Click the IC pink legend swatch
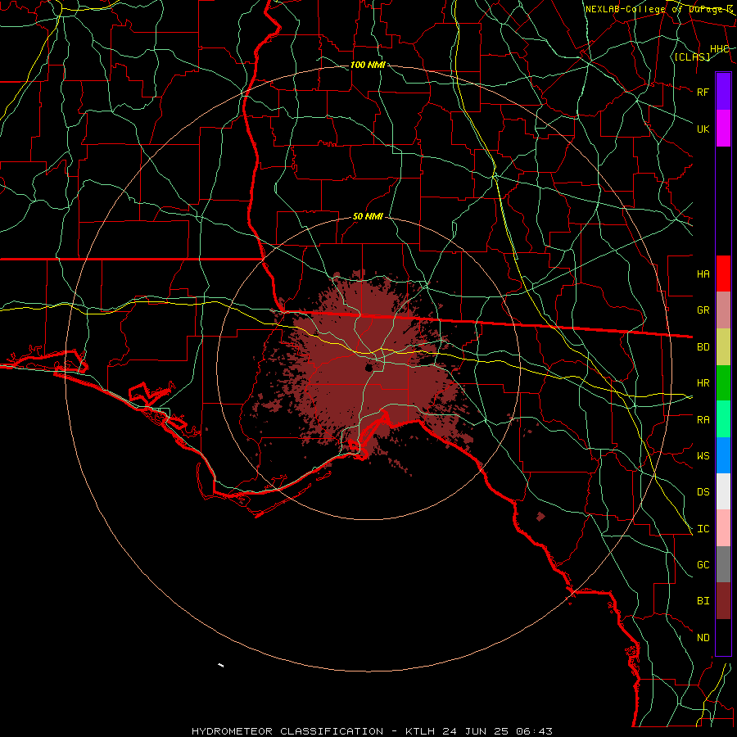The height and width of the screenshot is (737, 737). (723, 528)
